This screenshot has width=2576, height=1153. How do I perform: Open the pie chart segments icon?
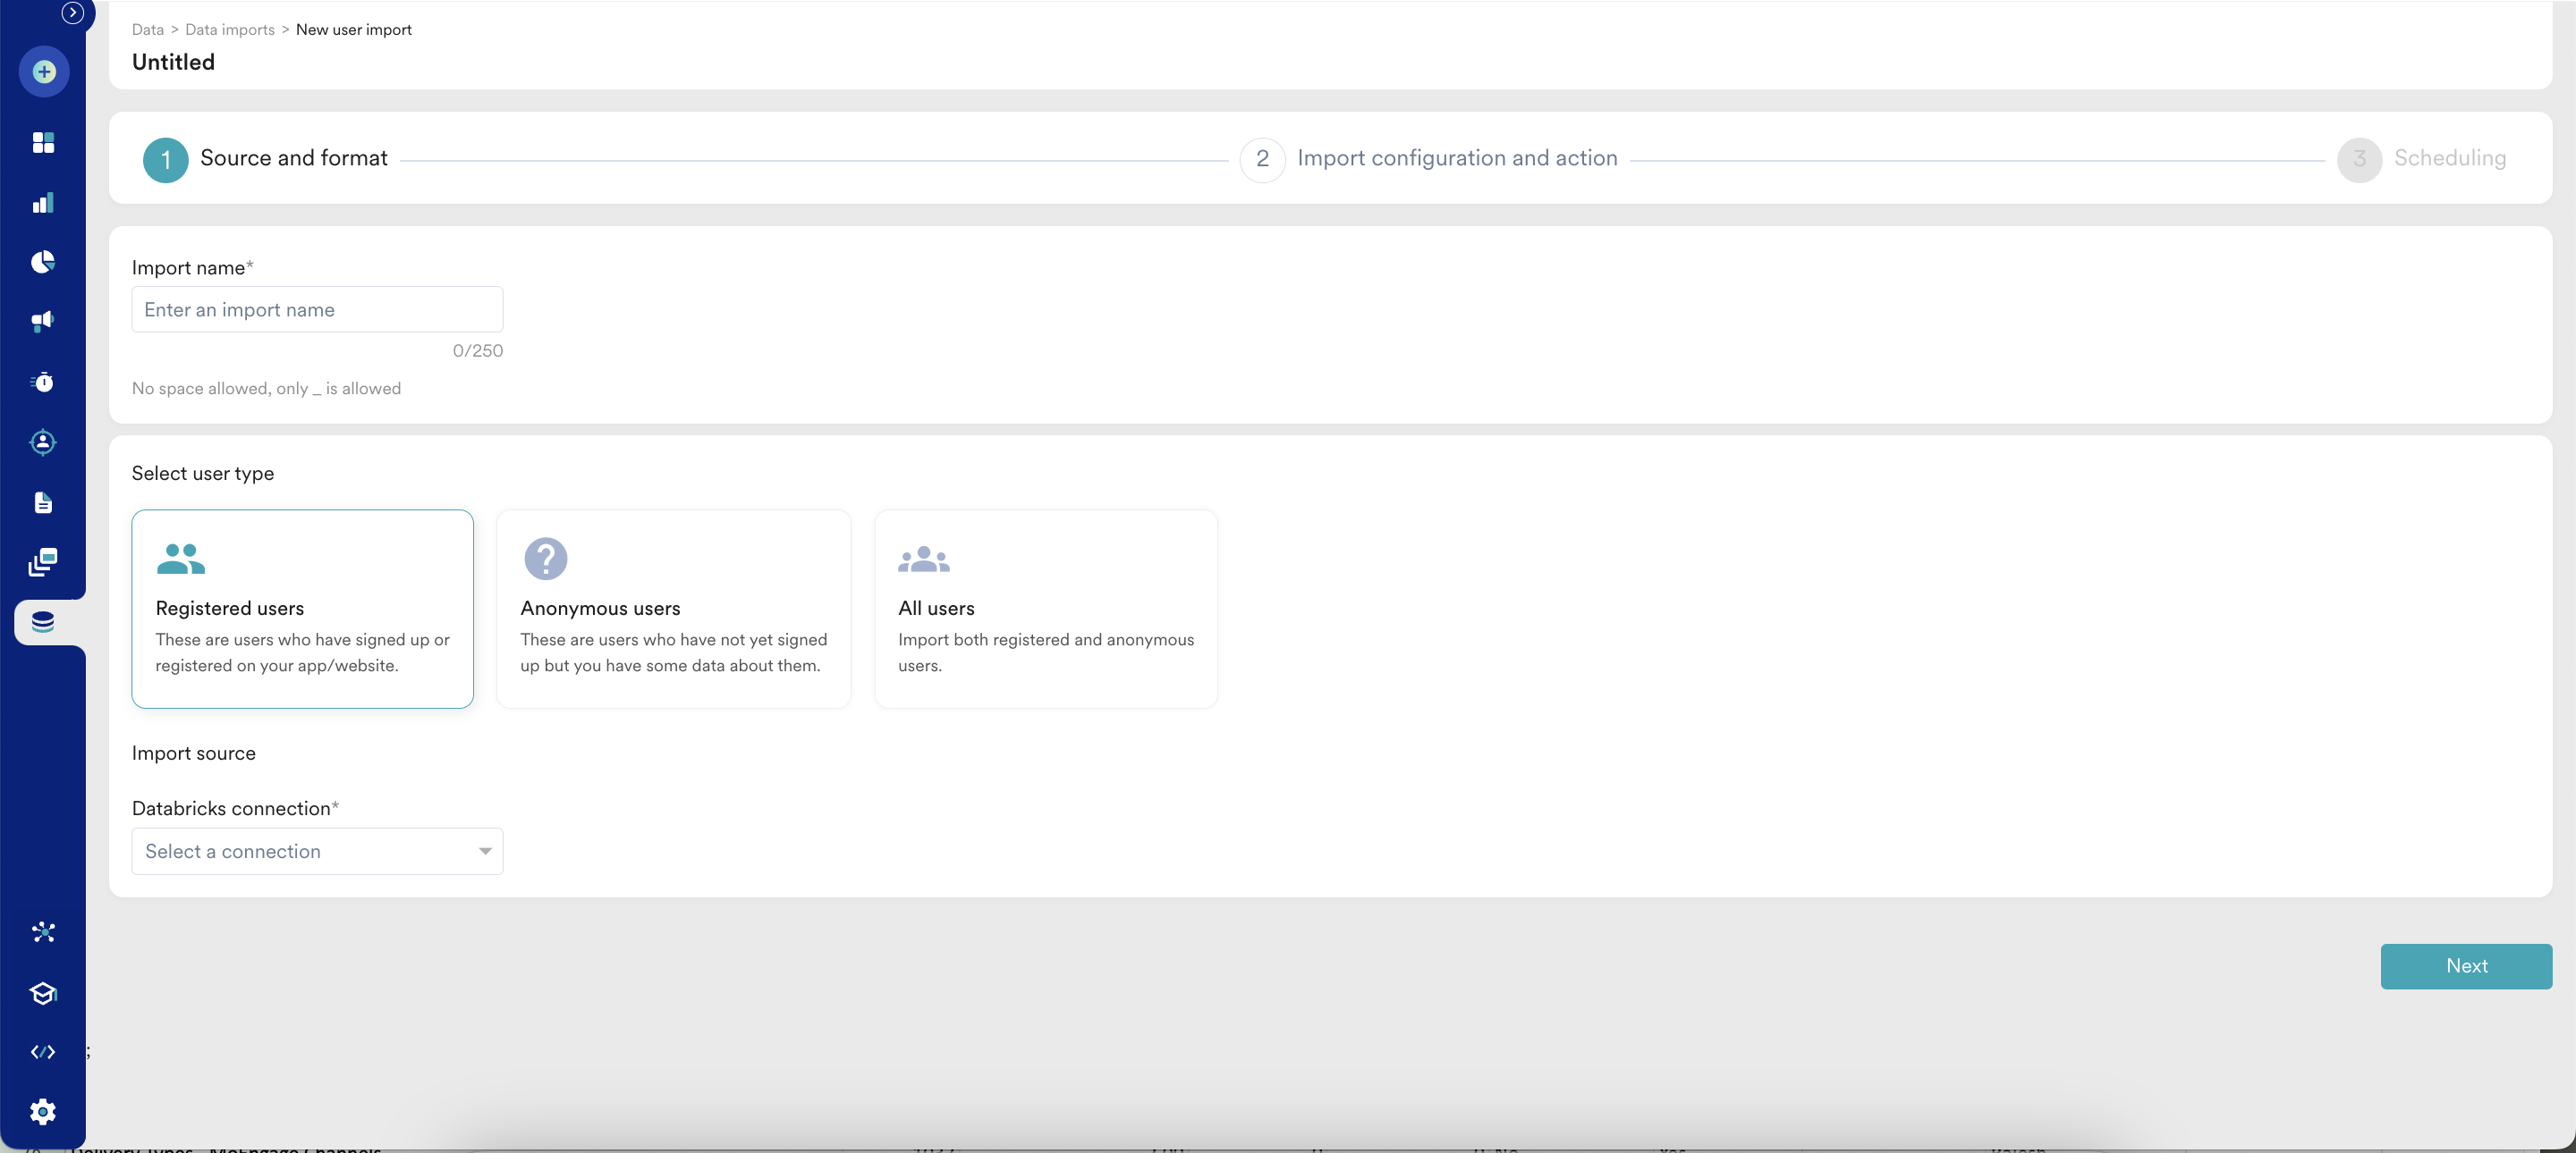tap(43, 262)
